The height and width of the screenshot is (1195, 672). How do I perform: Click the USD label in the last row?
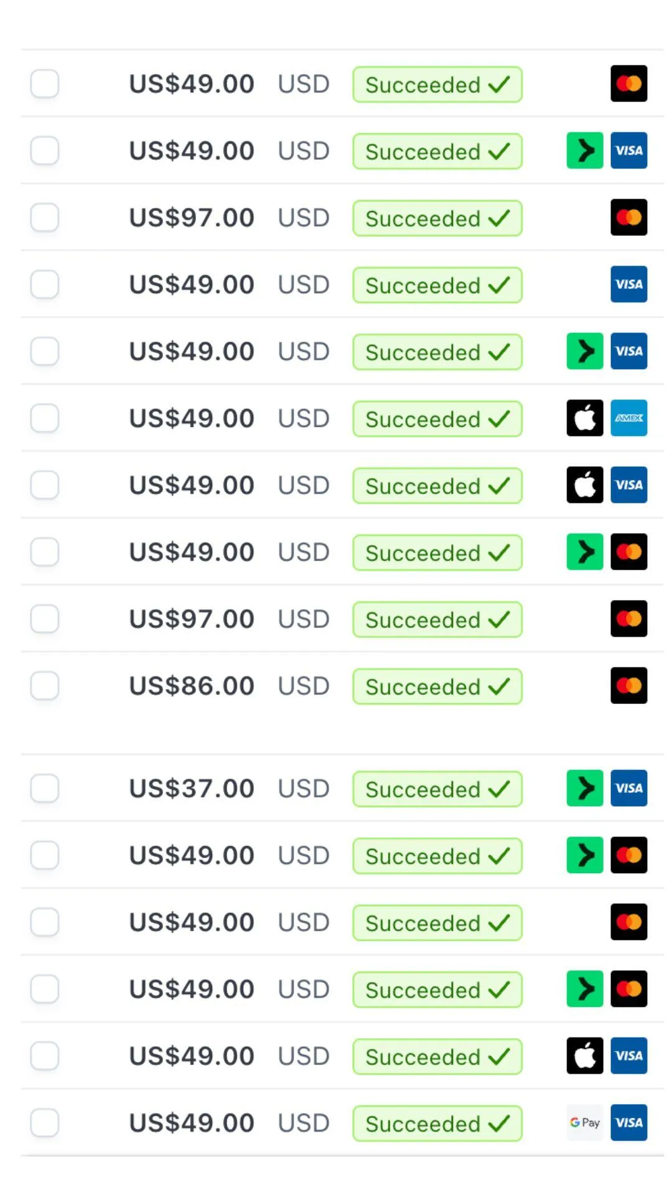[304, 1123]
